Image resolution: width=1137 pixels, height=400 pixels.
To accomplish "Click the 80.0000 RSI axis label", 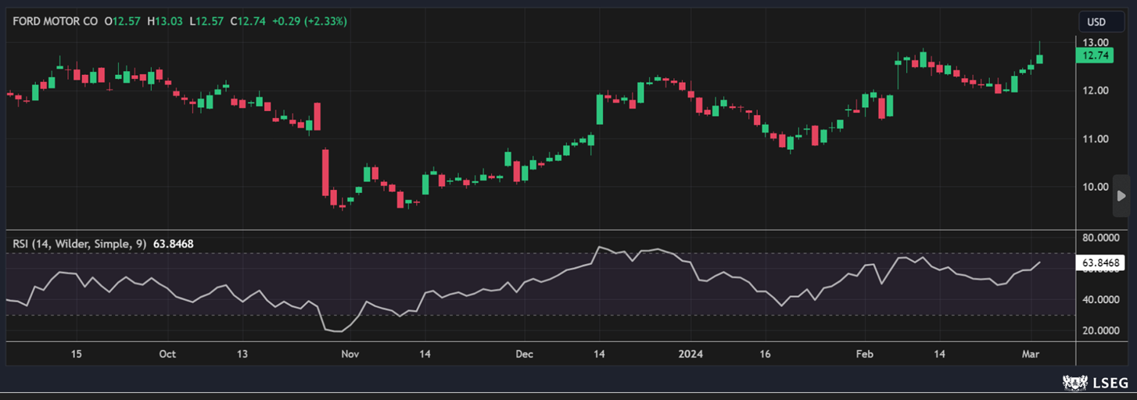I will (1100, 237).
